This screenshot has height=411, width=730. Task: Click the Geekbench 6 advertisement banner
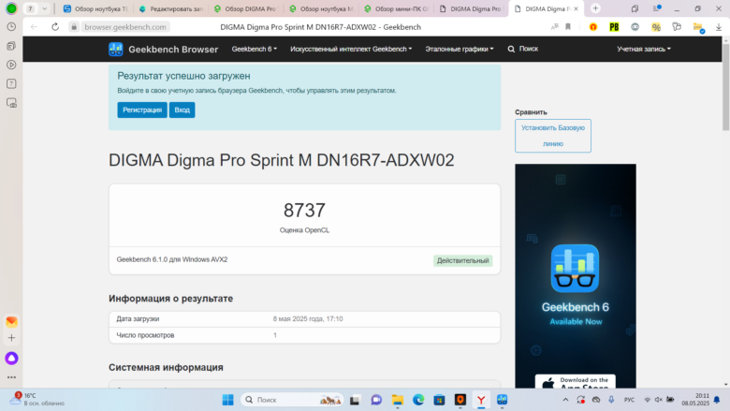point(576,275)
